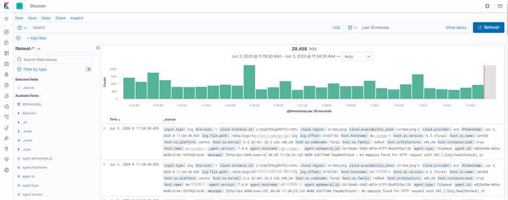Screen dimensions: 508x200
Task: Open the Kibana home logo
Action: pyautogui.click(x=6, y=6)
